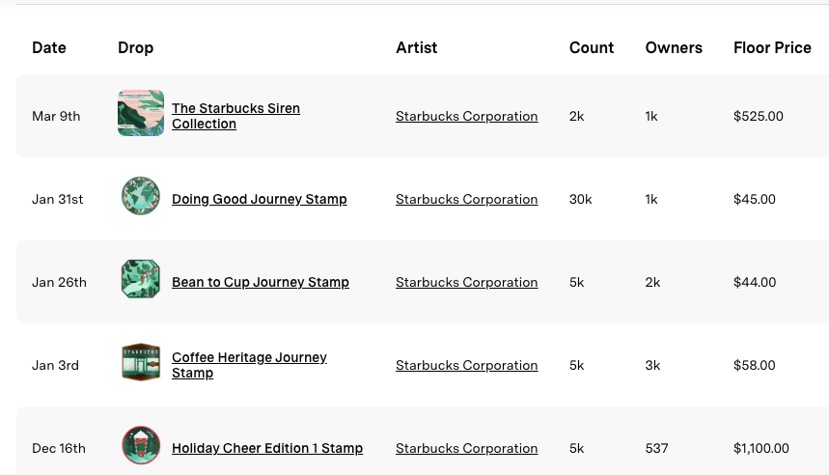The height and width of the screenshot is (475, 829).
Task: Visit Starbucks Corporation artist for Doing Good row
Action: pos(466,199)
